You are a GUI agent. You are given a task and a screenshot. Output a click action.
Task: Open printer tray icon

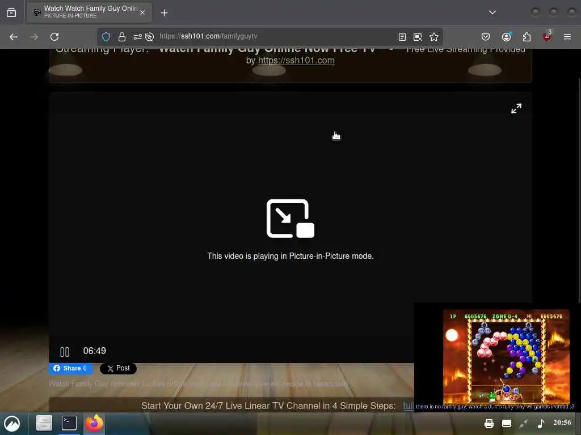pyautogui.click(x=489, y=424)
